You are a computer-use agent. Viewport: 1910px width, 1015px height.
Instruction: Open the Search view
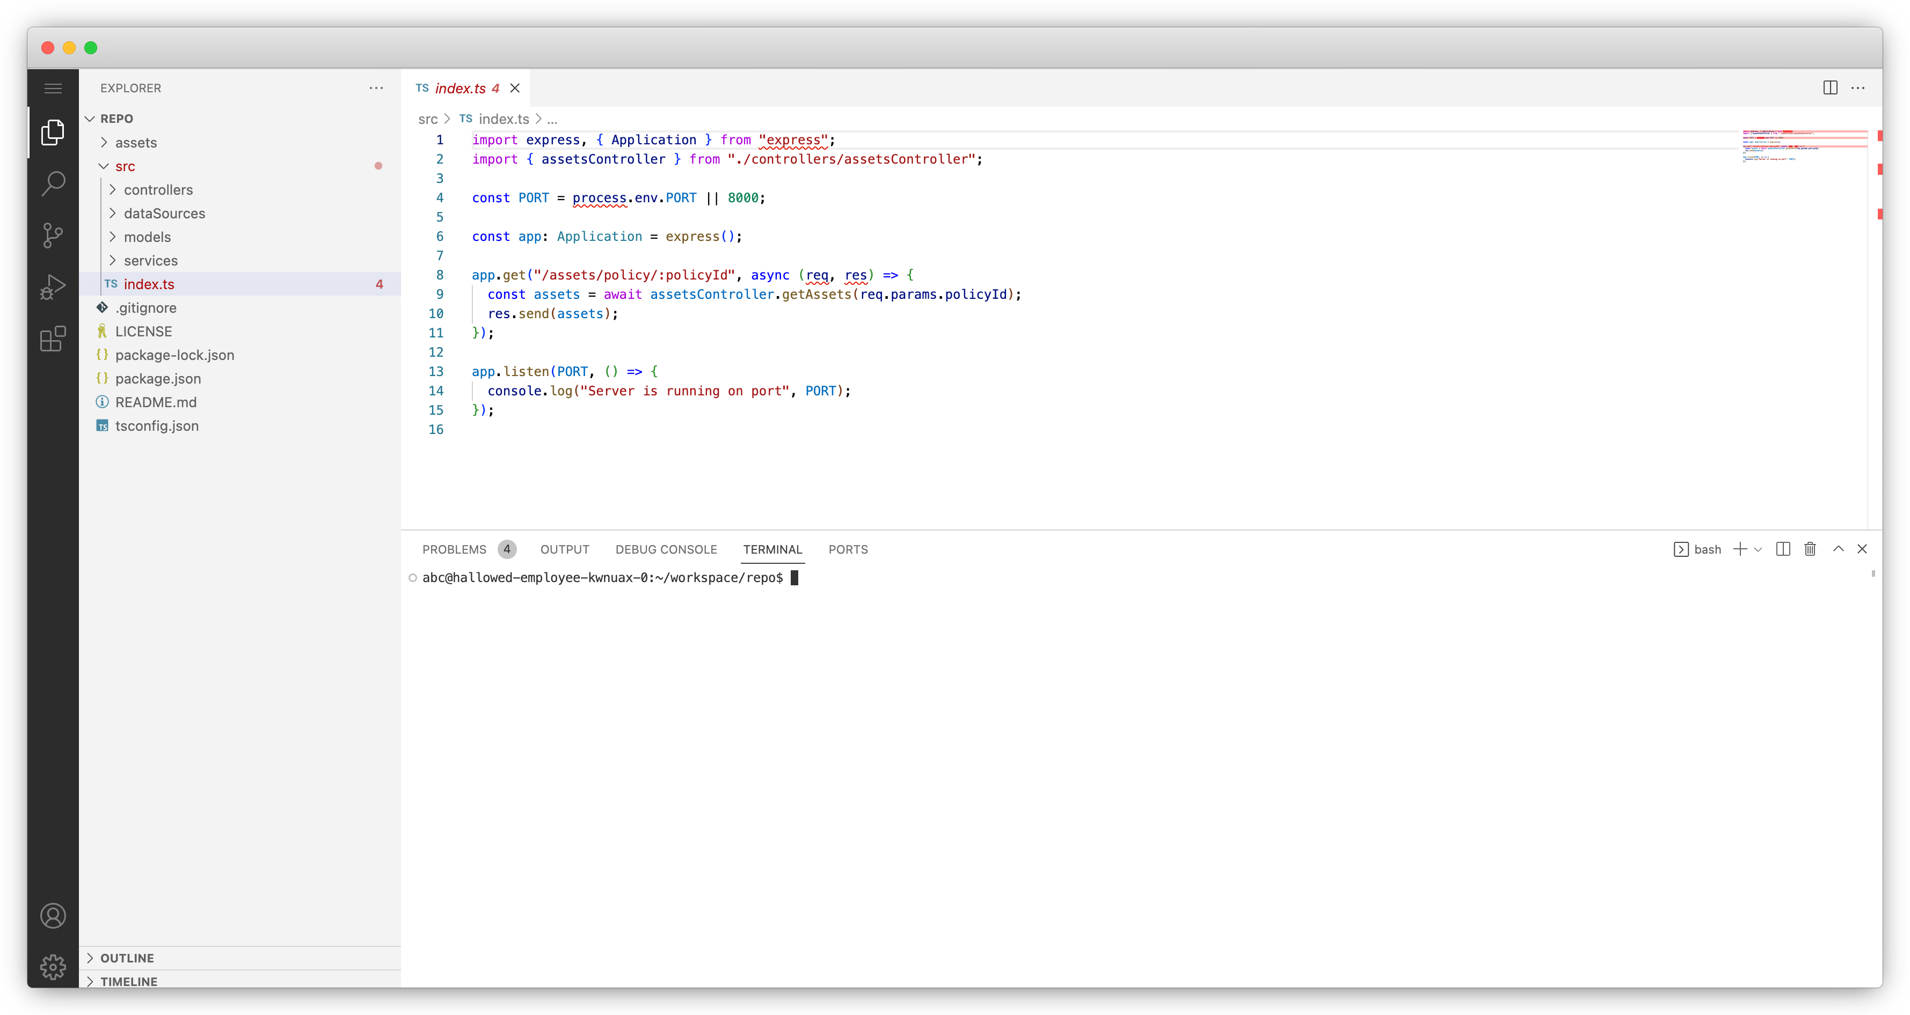[53, 183]
